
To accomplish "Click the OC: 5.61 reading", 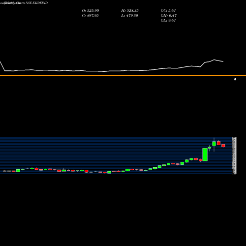I will click(x=168, y=11).
